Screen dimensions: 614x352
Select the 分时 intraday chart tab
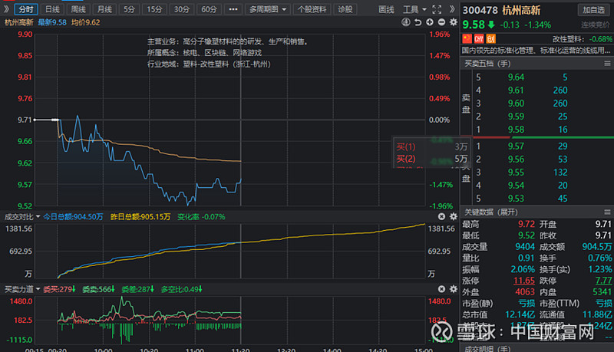coord(26,9)
